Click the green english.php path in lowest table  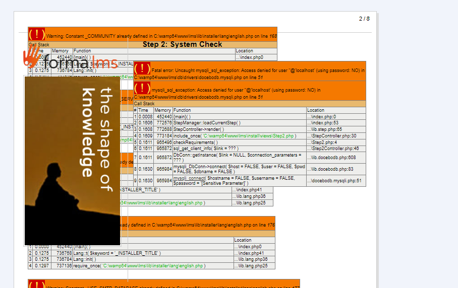(x=153, y=266)
